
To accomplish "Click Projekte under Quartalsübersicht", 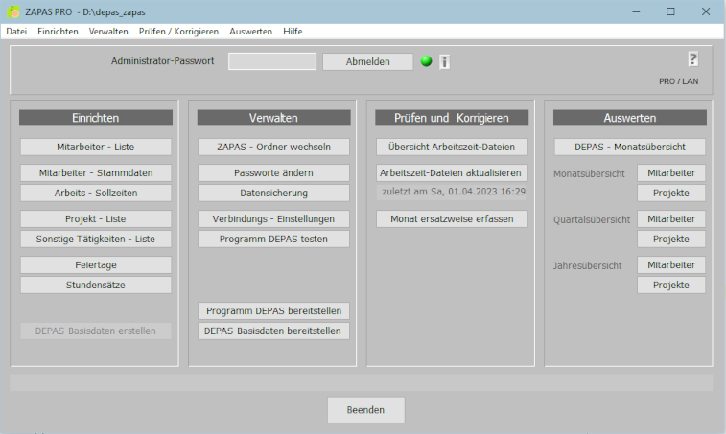I will click(671, 240).
